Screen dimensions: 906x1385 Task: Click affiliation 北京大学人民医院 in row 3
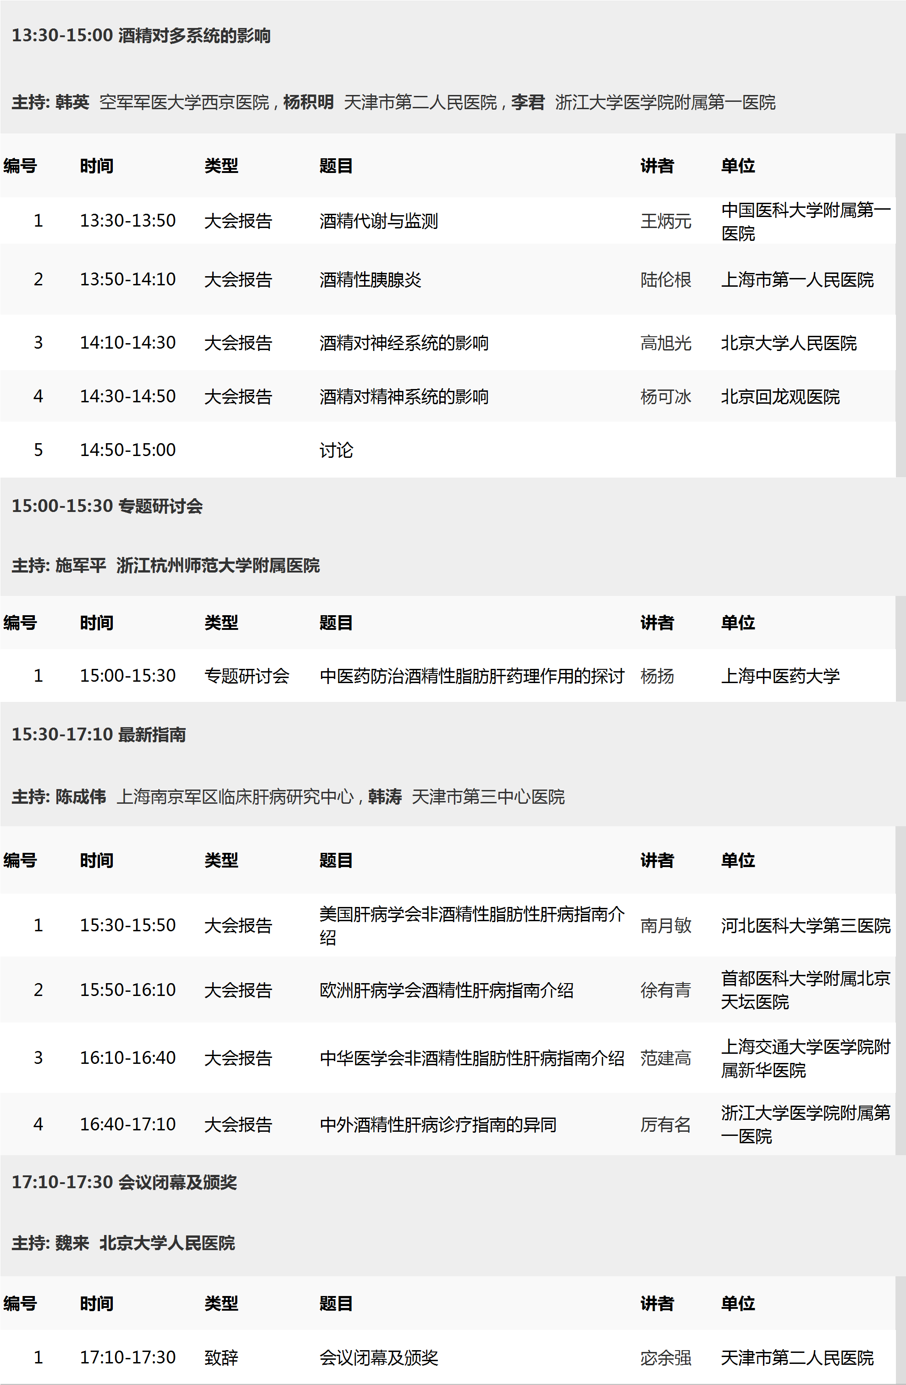point(789,343)
